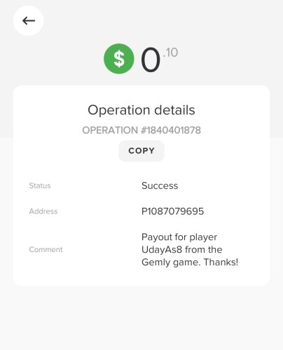The width and height of the screenshot is (283, 350).
Task: Click the Operation details heading
Action: coord(141,110)
